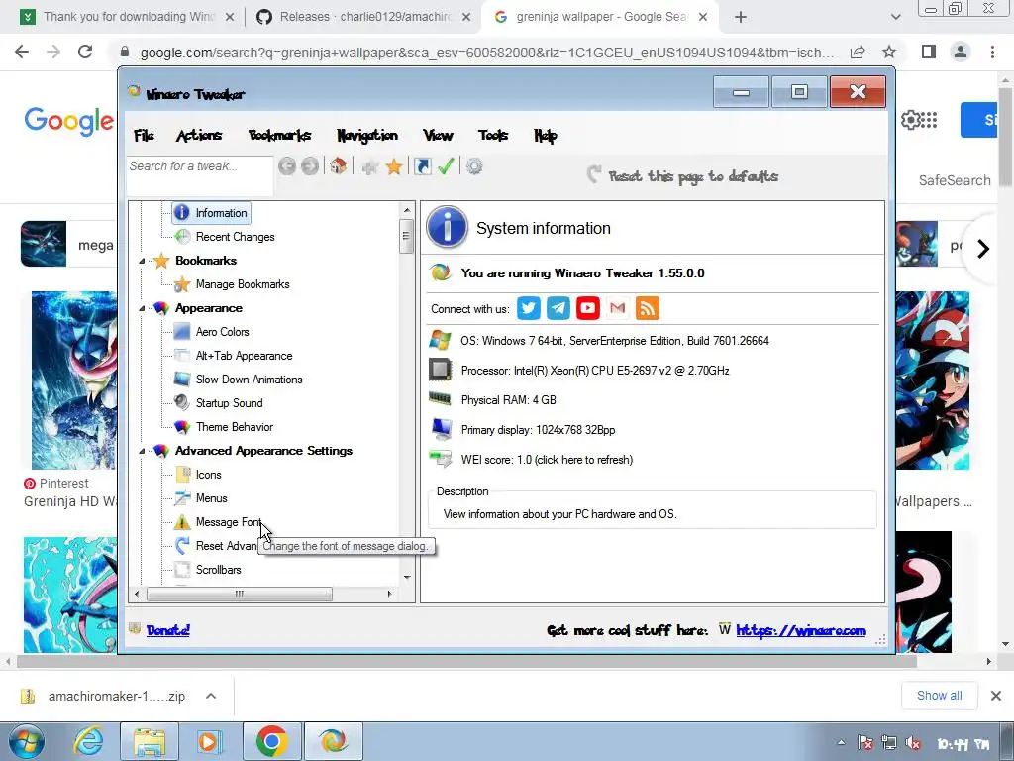Open Chrome side panel icon
The height and width of the screenshot is (761, 1014).
pos(929,52)
